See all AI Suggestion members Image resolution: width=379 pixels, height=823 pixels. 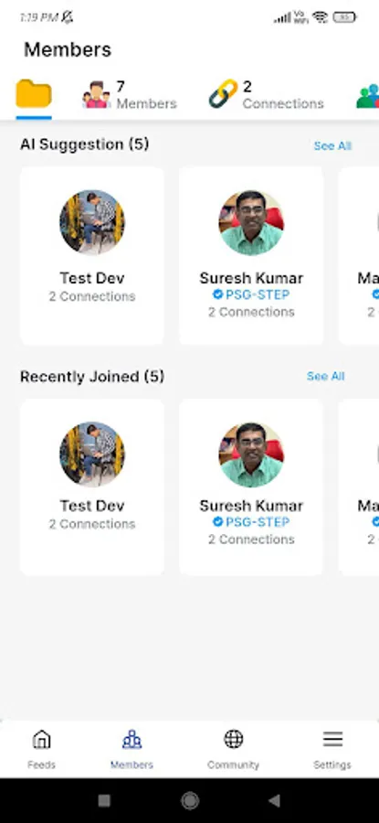tap(332, 146)
